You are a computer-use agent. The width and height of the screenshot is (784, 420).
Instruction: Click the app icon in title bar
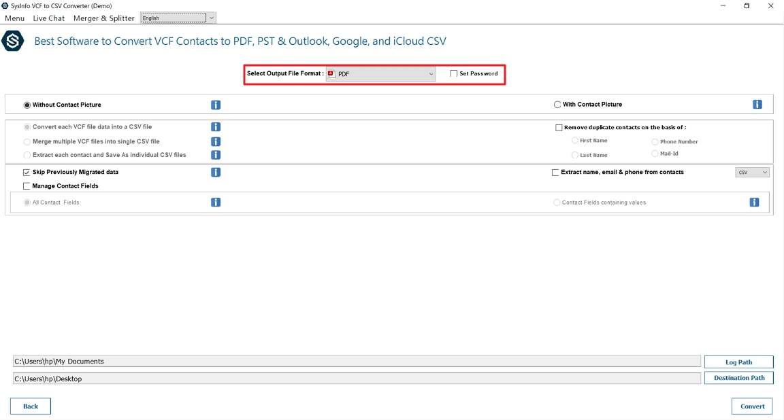5,6
